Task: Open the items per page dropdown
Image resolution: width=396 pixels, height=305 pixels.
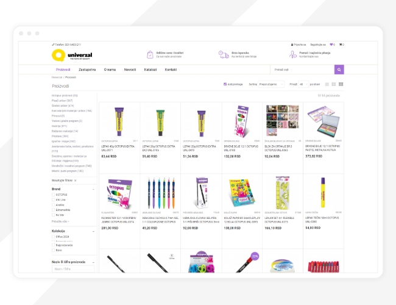Action: [303, 84]
